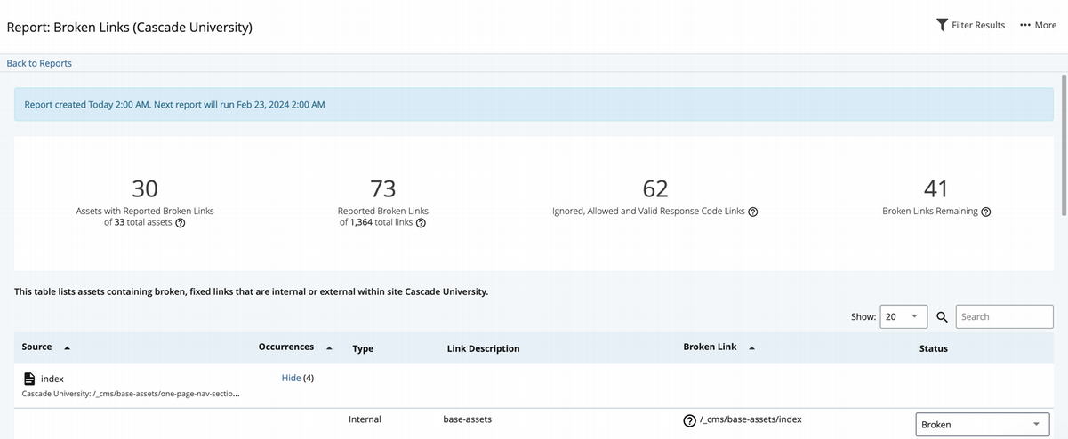
Task: Focus the Search input field
Action: click(1005, 316)
